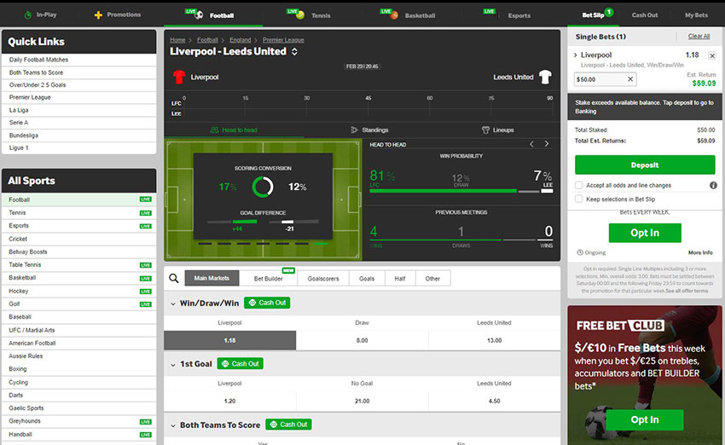Remove Liverpool selection with the X icon

pos(712,55)
